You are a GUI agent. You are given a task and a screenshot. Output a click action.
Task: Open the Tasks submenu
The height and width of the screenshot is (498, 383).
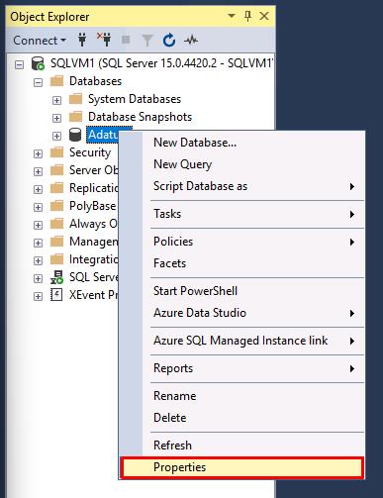point(241,214)
